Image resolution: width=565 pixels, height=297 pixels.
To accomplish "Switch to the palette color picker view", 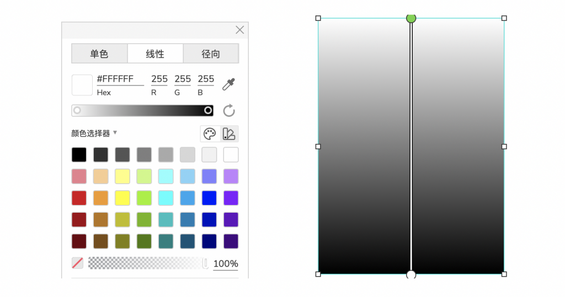I will pyautogui.click(x=209, y=134).
